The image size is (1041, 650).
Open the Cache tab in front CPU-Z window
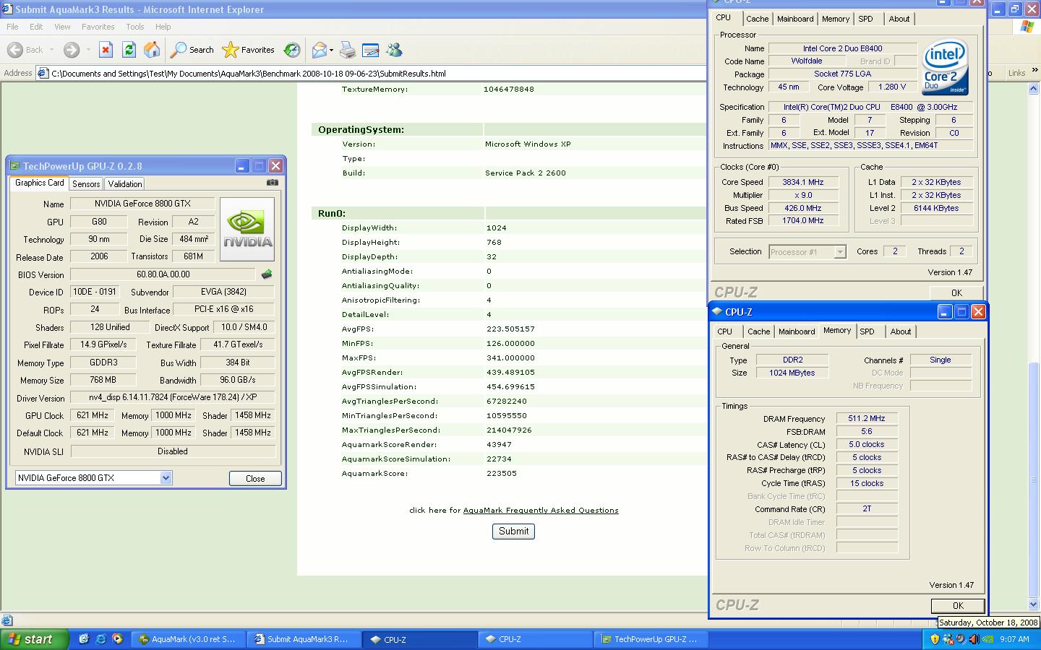pos(758,331)
